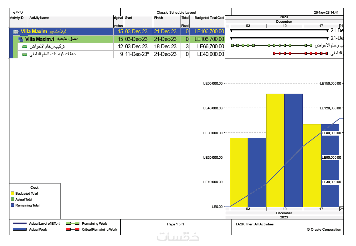Image resolution: width=356 pixels, height=246 pixels.
Task: Click the green Actual Total legend swatch
Action: pyautogui.click(x=13, y=199)
